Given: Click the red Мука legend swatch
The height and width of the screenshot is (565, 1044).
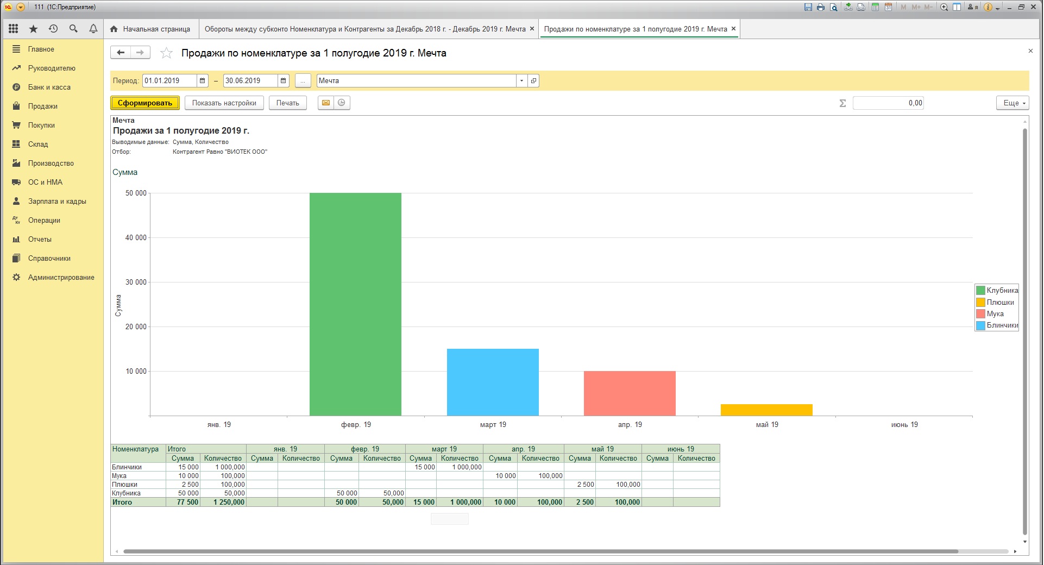Looking at the screenshot, I should pyautogui.click(x=980, y=313).
